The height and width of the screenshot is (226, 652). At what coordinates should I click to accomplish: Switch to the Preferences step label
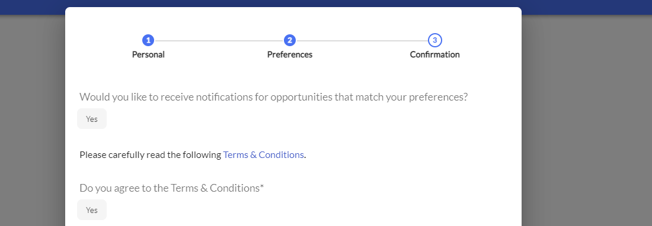point(289,54)
